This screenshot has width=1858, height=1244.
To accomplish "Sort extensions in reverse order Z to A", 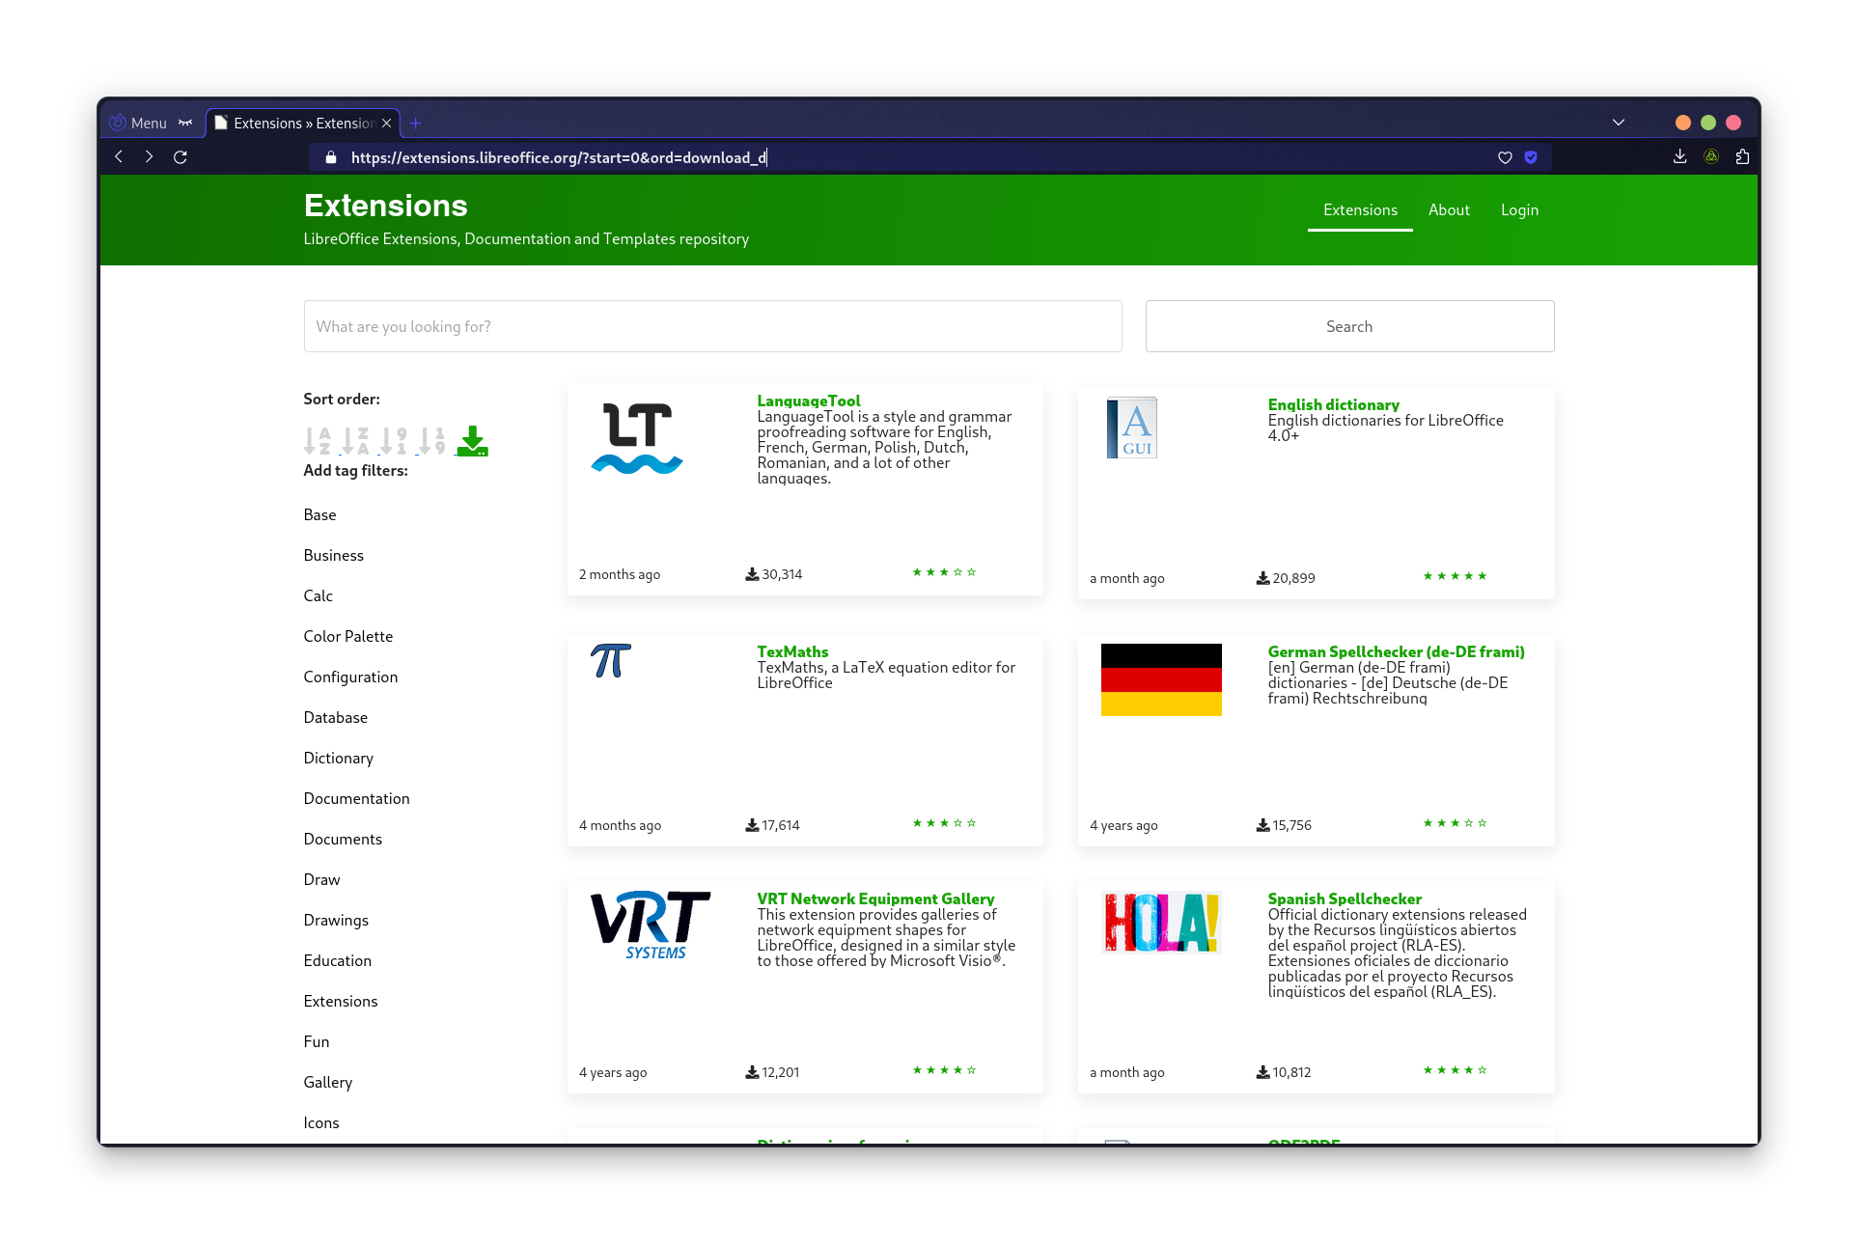I will (355, 441).
